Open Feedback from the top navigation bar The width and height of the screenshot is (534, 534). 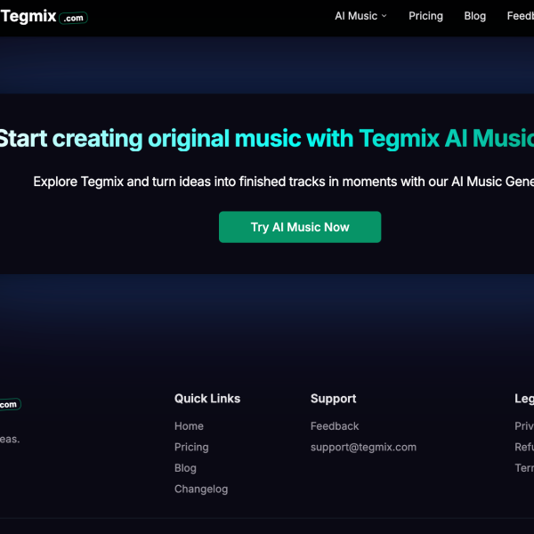click(x=521, y=16)
